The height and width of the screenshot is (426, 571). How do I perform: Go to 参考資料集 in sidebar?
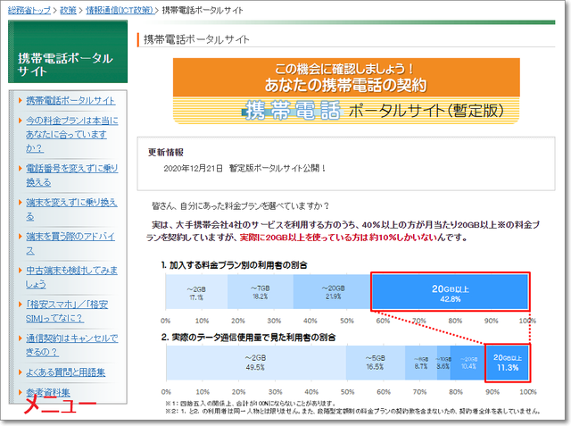pyautogui.click(x=60, y=392)
